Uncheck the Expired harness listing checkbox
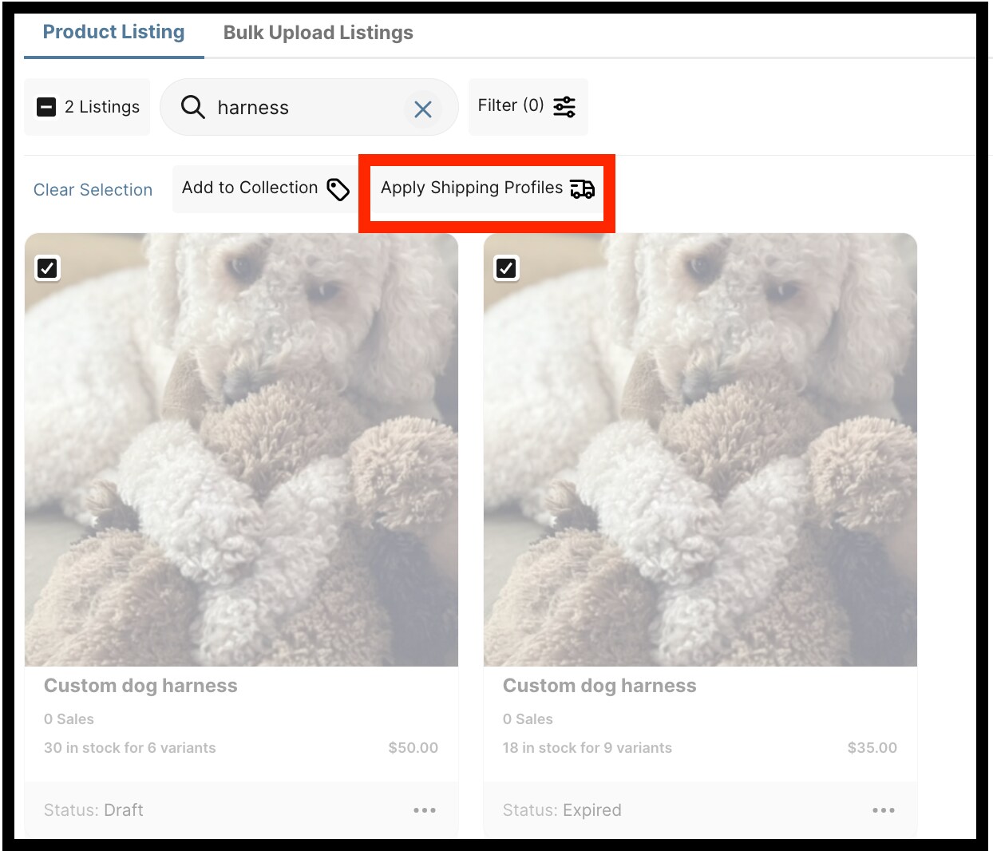The width and height of the screenshot is (993, 851). coord(505,268)
